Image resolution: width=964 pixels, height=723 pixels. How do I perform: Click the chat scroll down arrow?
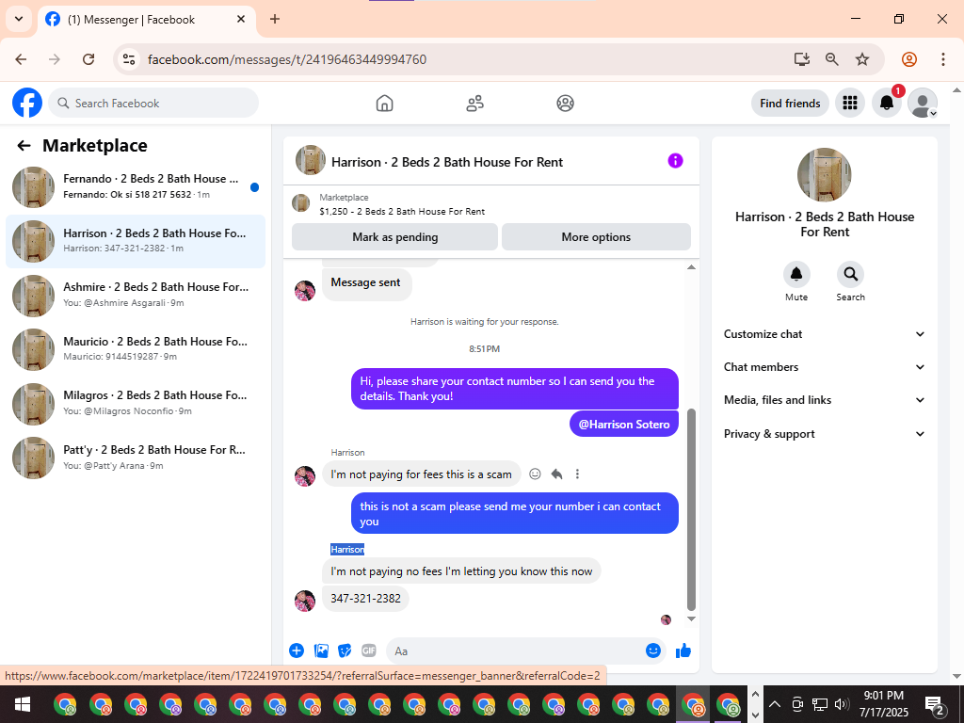(691, 619)
